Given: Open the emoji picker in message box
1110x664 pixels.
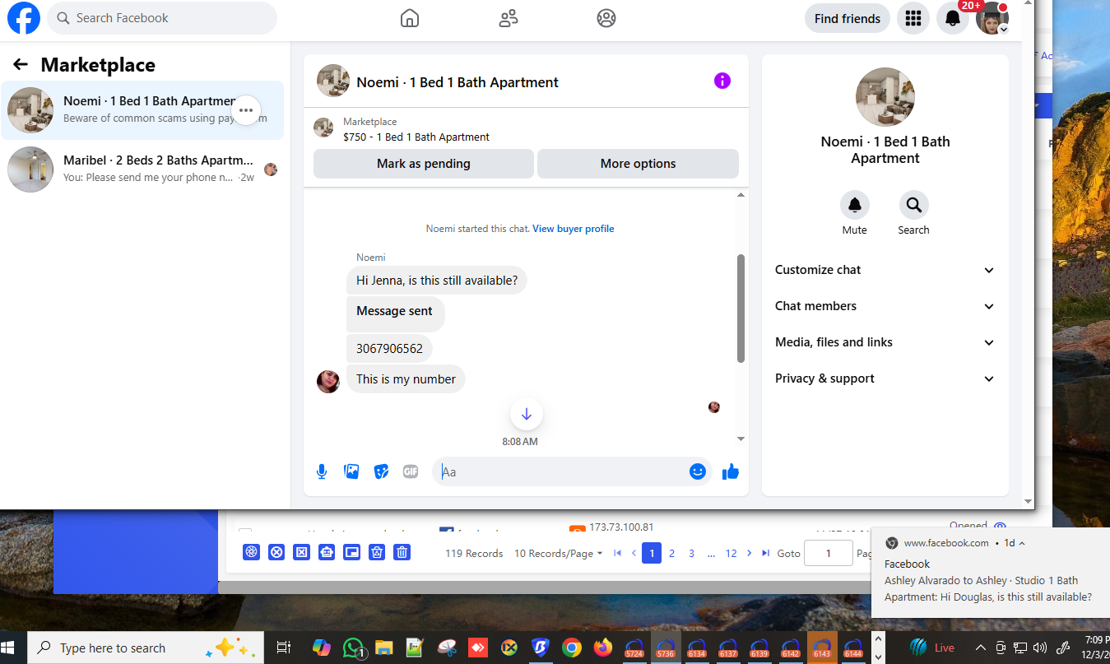Looking at the screenshot, I should point(698,471).
